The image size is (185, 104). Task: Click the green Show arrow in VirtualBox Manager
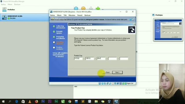pos(98,8)
